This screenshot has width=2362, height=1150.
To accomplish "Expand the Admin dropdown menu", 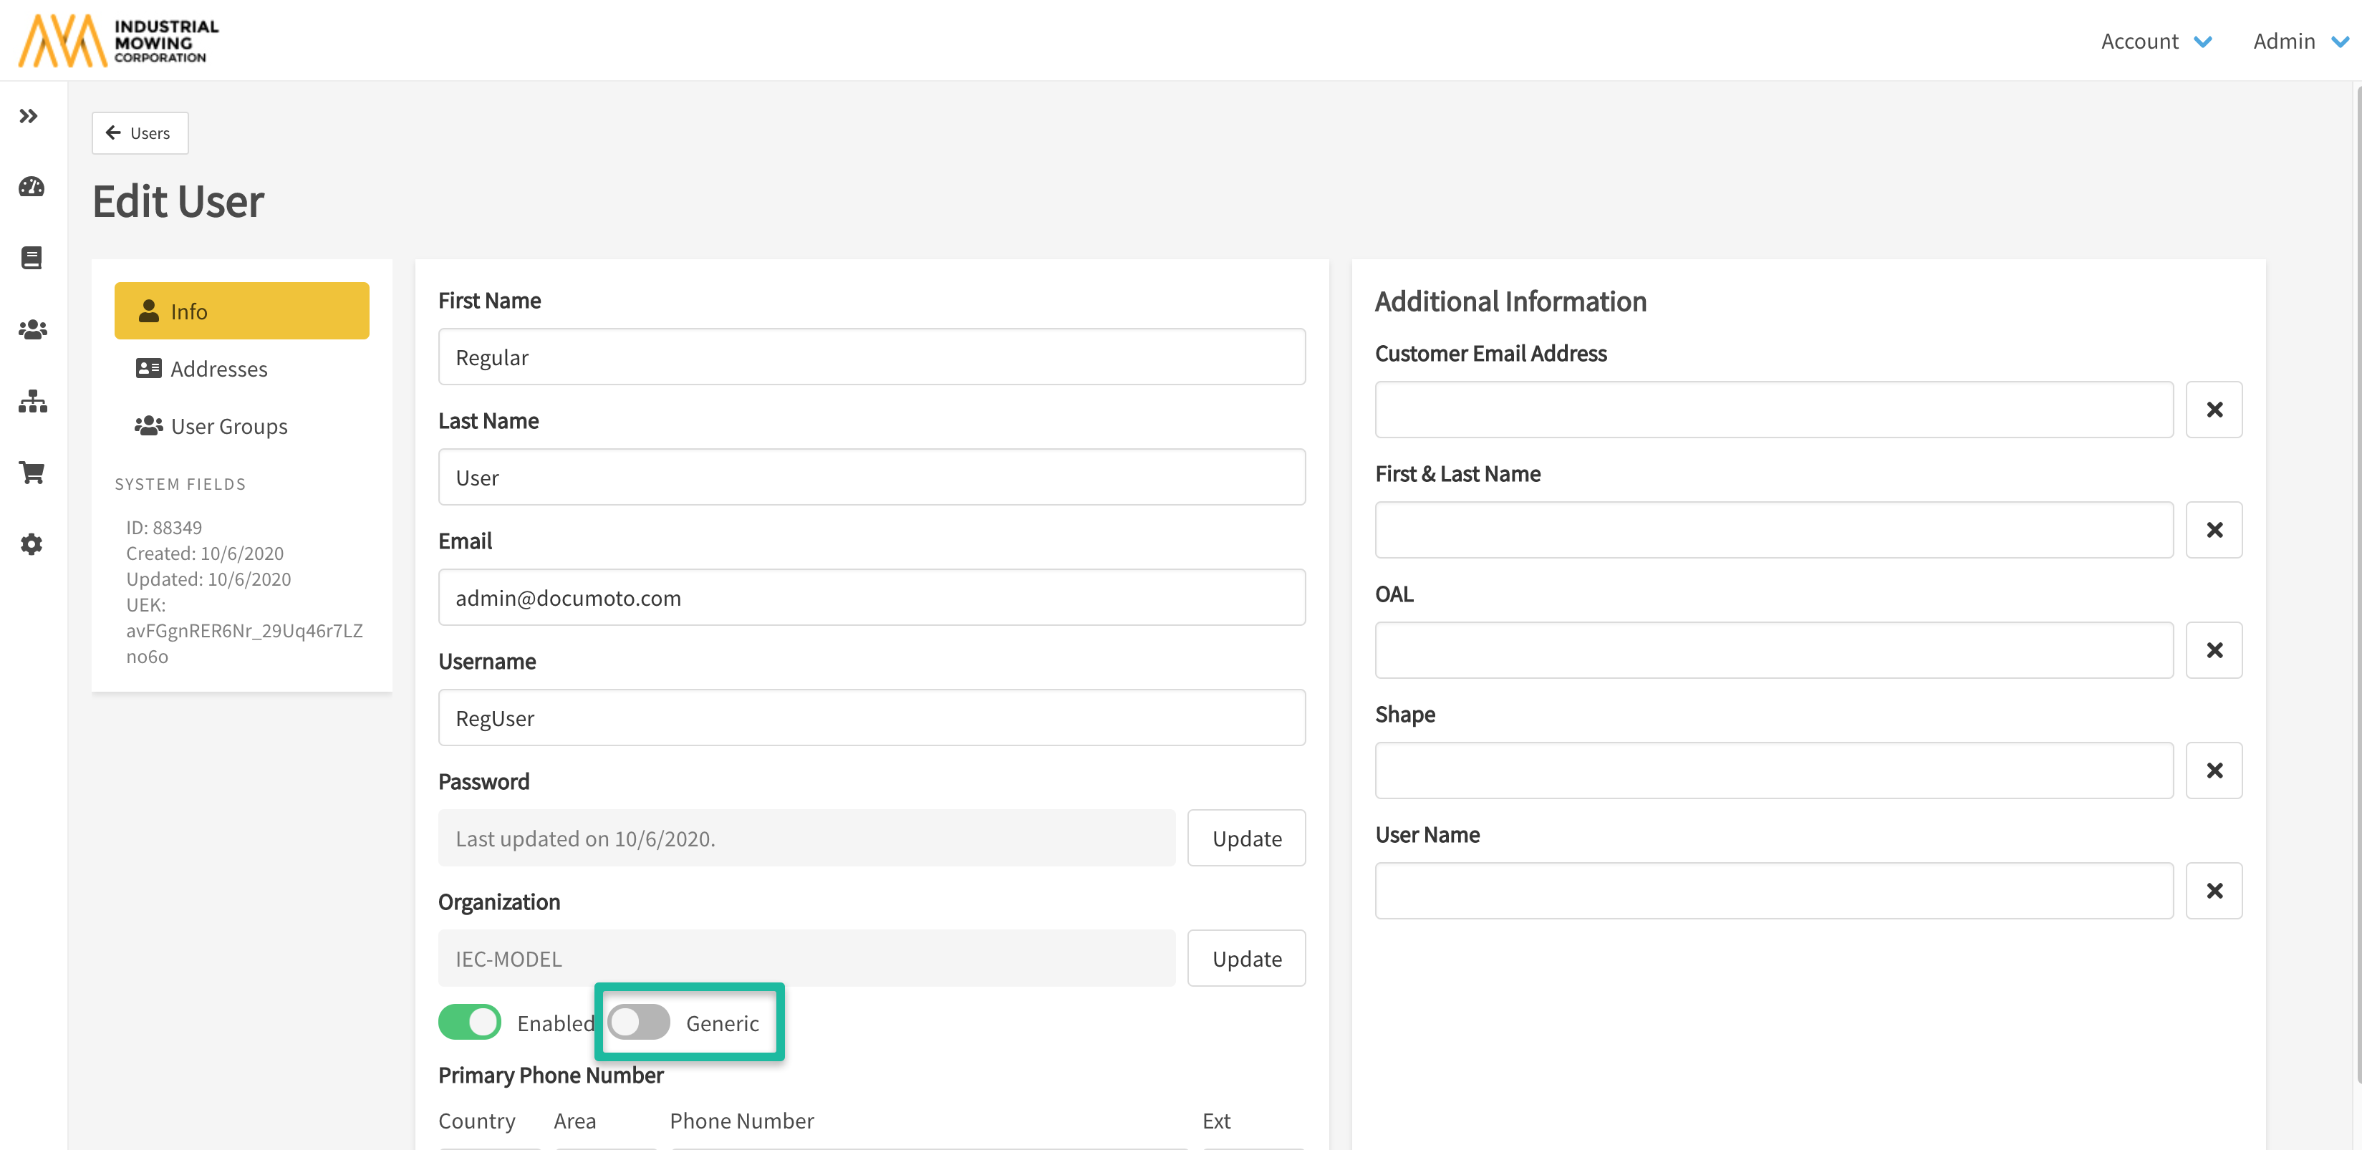I will point(2300,42).
